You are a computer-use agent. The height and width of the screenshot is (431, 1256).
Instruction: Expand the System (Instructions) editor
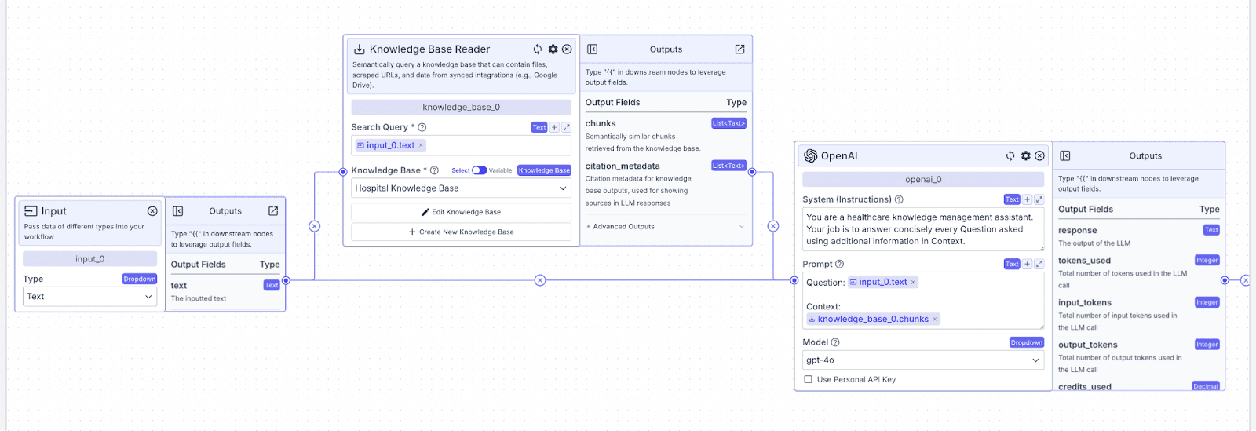1039,199
